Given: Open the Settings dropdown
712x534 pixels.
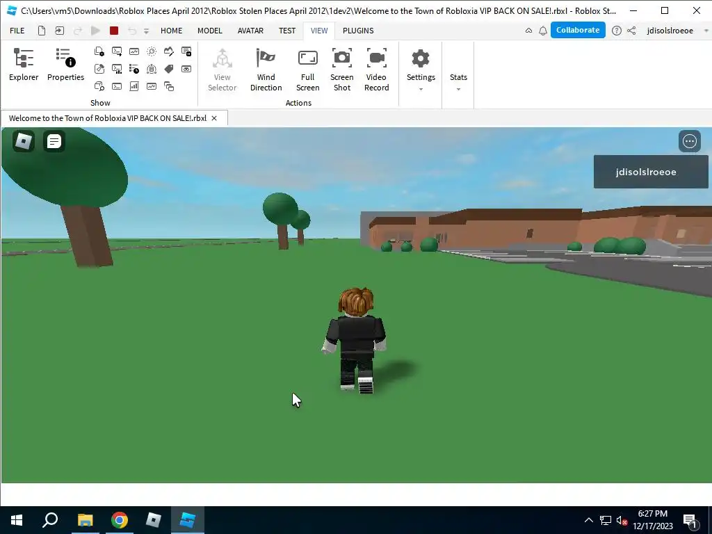Looking at the screenshot, I should point(421,70).
